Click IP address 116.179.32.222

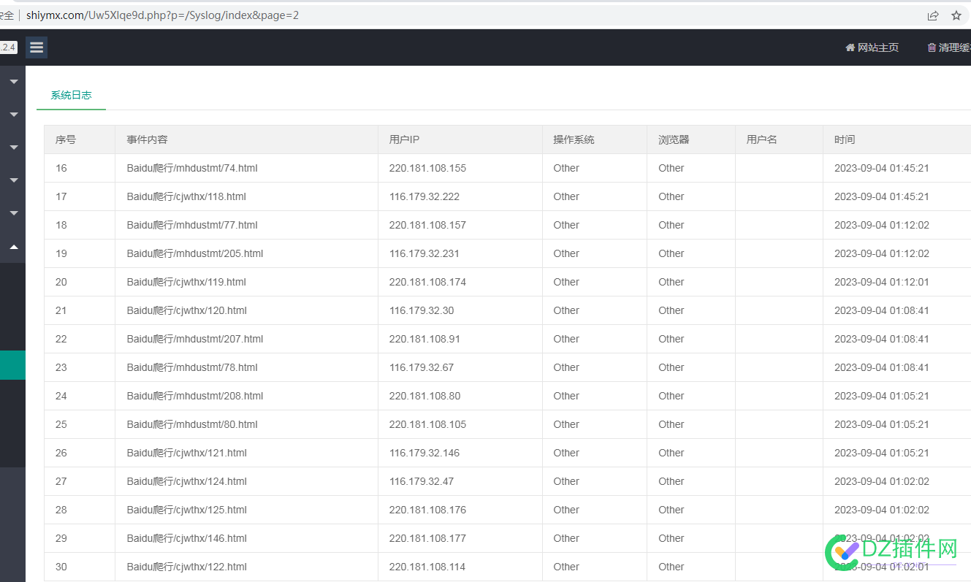pyautogui.click(x=424, y=196)
